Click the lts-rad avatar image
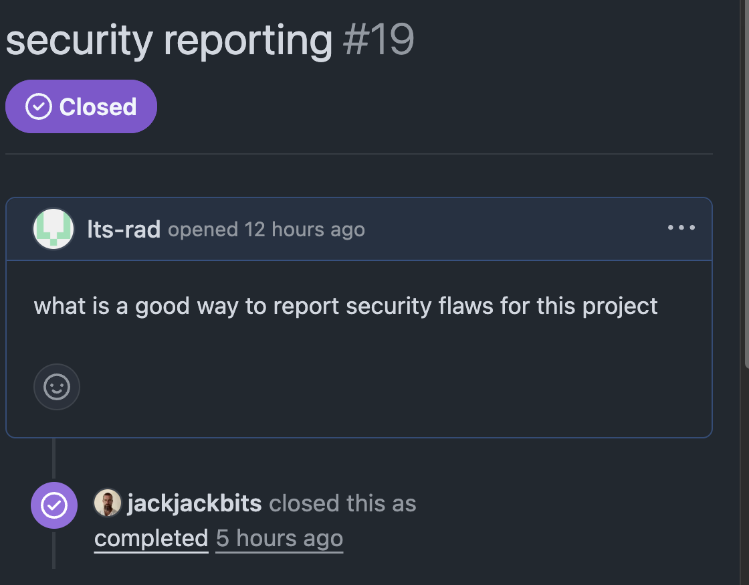749x585 pixels. pyautogui.click(x=53, y=229)
